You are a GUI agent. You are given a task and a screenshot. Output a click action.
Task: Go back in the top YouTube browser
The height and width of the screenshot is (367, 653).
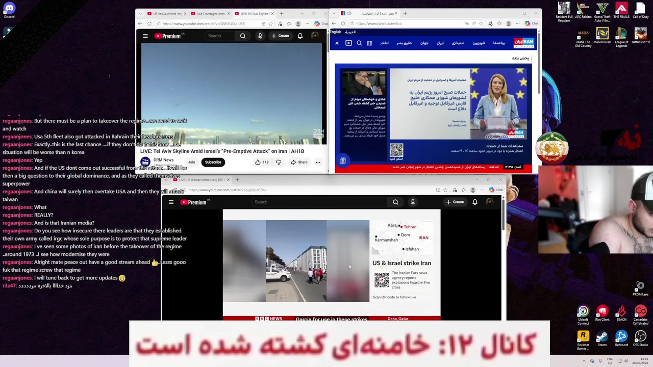coord(140,23)
